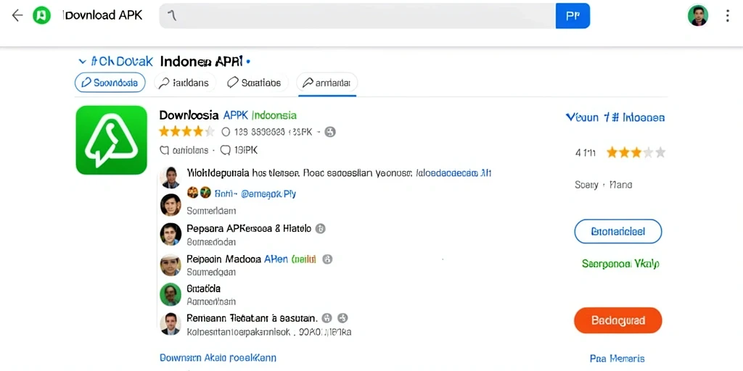Click the Gtotlaricleel outlined button

coord(618,231)
